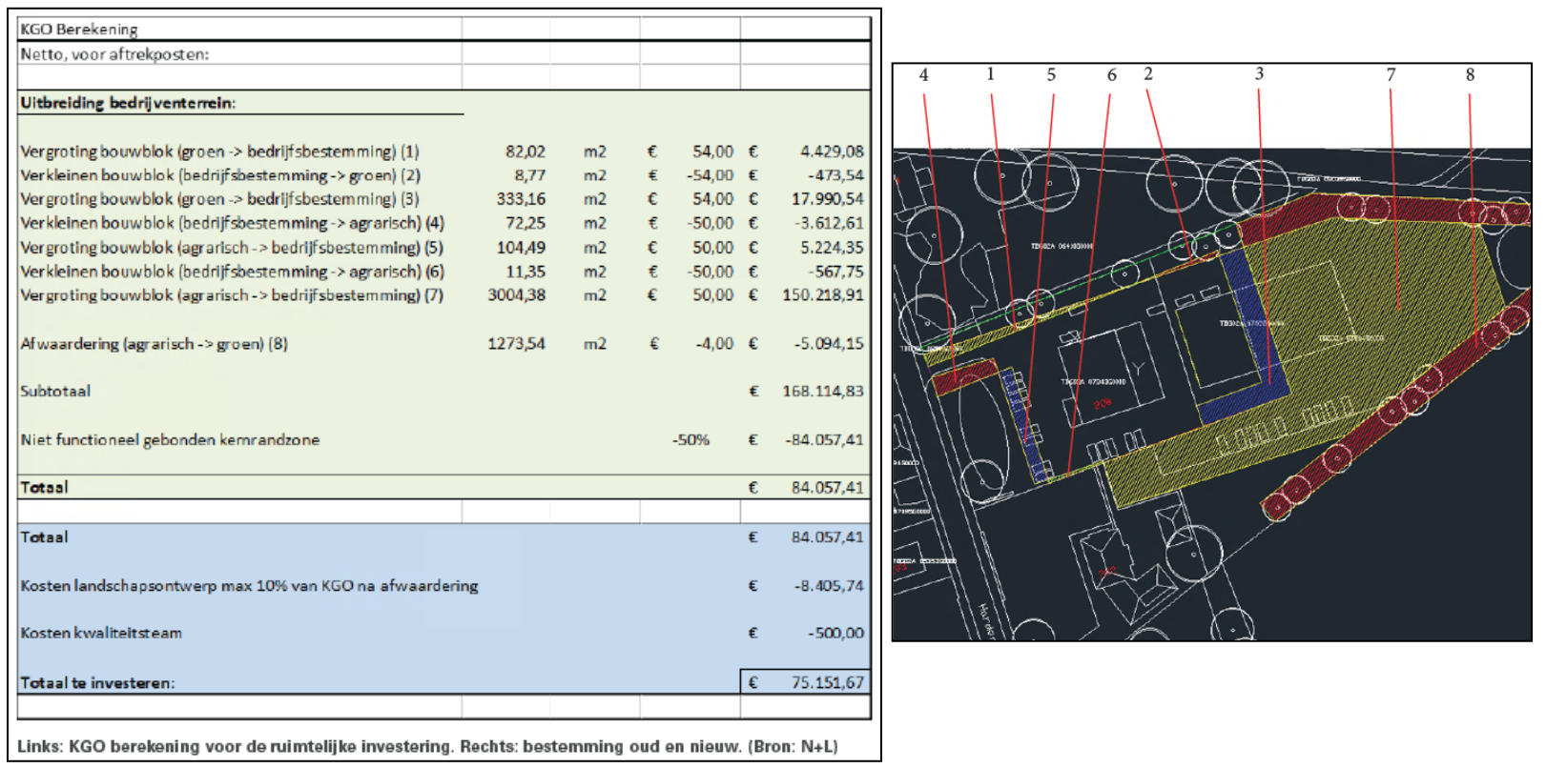This screenshot has width=1546, height=768.
Task: Select the 'Subtotaal' label
Action: 55,392
